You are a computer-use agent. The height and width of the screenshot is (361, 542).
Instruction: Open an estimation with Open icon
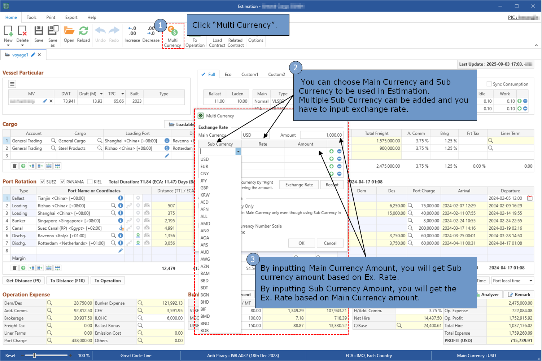pyautogui.click(x=69, y=31)
